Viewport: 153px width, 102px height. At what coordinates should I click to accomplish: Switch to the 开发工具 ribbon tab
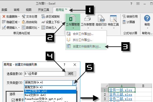pos(43,10)
